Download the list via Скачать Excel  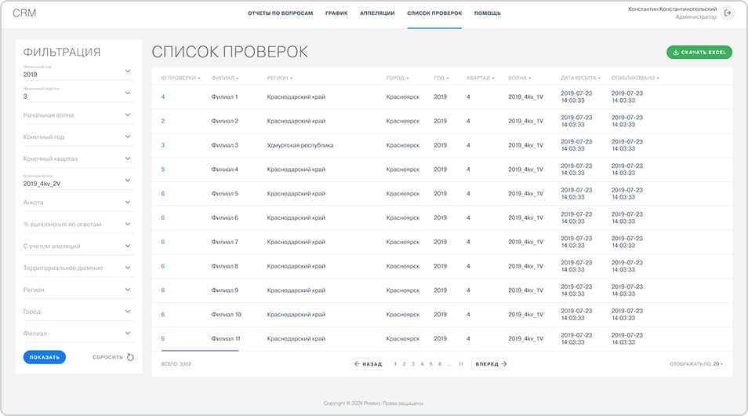(699, 53)
